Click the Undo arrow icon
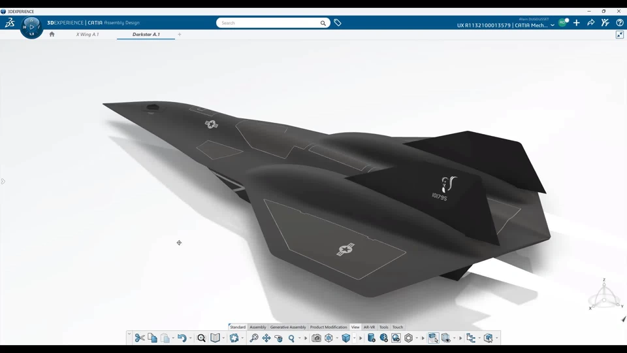Image resolution: width=627 pixels, height=353 pixels. pyautogui.click(x=182, y=338)
